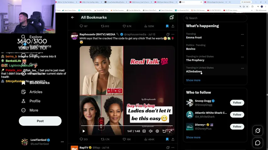Open the RapTV profile avatar
The width and height of the screenshot is (268, 150).
coord(74,148)
